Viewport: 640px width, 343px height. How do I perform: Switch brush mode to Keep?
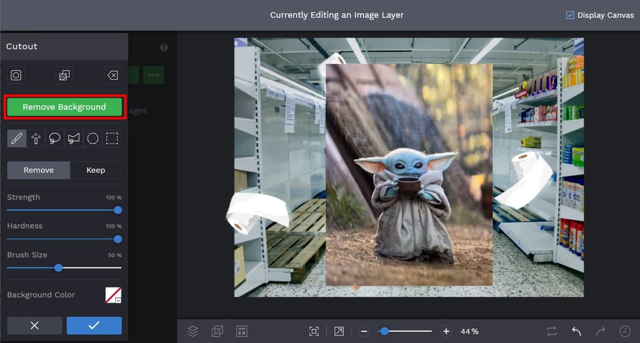pos(96,170)
